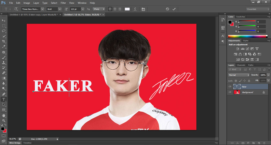
Task: Open the Kind layer filter dropdown
Action: coord(235,69)
